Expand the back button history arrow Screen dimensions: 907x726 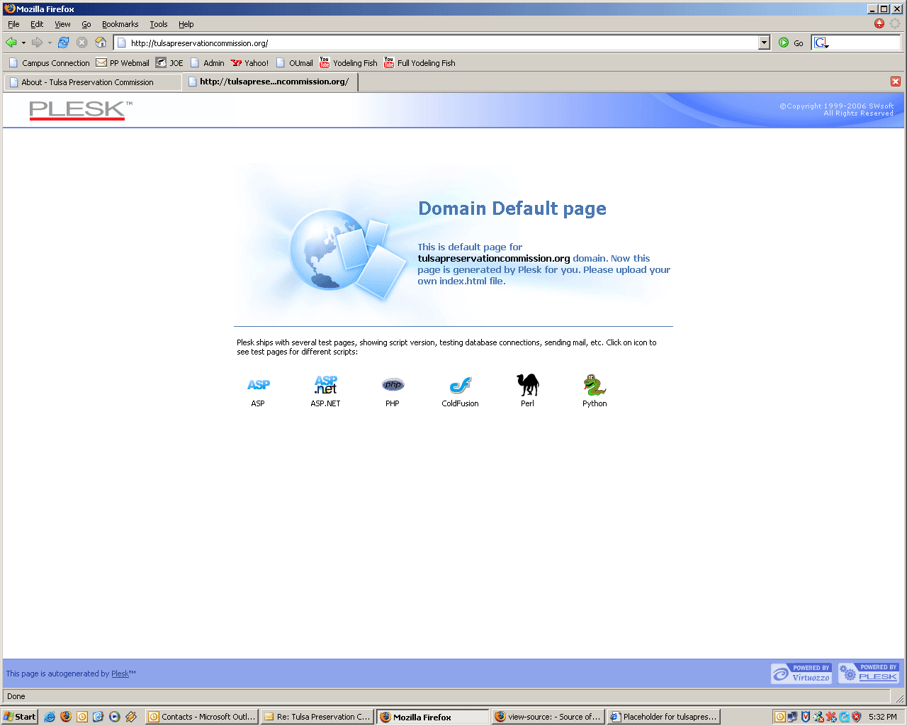point(23,43)
